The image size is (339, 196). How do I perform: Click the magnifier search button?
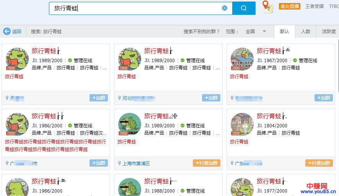[x=244, y=8]
